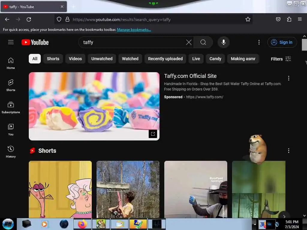The width and height of the screenshot is (307, 230).
Task: Open Home in the YouTube sidebar
Action: [x=11, y=63]
